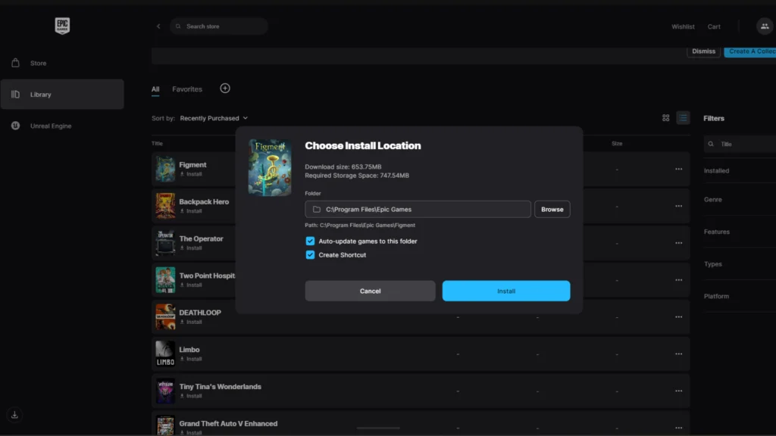This screenshot has width=776, height=436.
Task: Toggle the Create Shortcut checkbox
Action: tap(310, 255)
